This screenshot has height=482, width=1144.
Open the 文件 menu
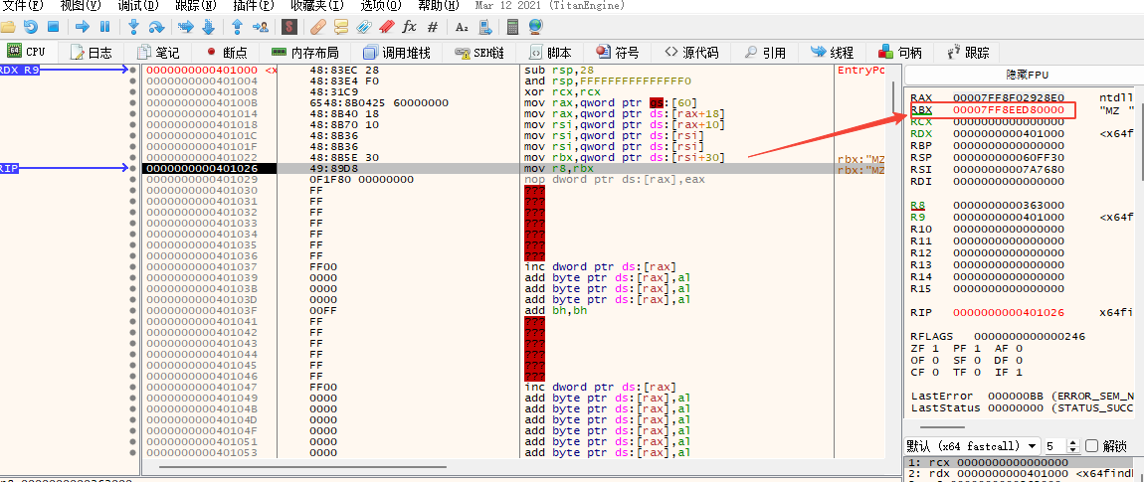pos(23,6)
